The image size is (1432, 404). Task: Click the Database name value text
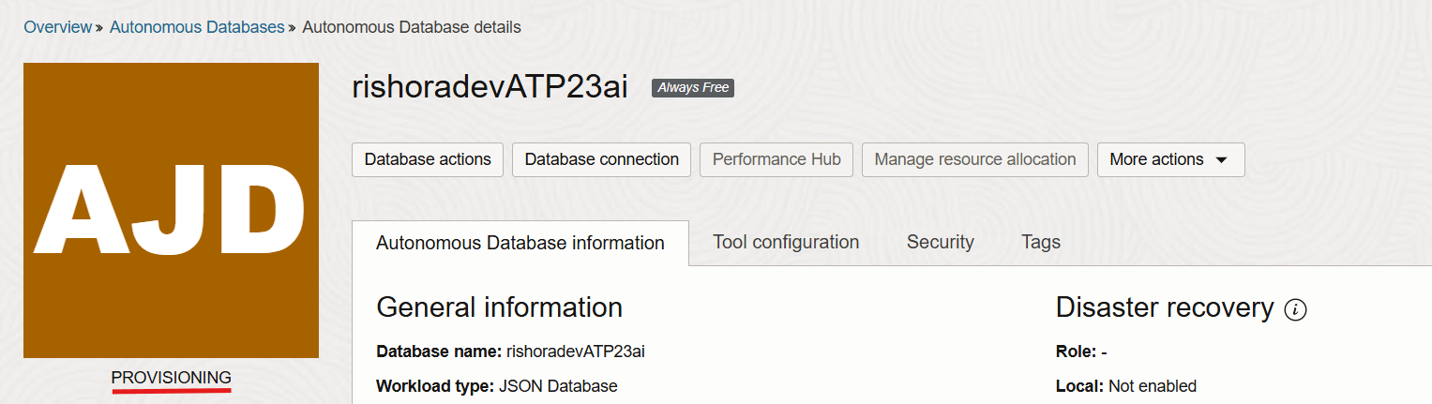pyautogui.click(x=575, y=352)
